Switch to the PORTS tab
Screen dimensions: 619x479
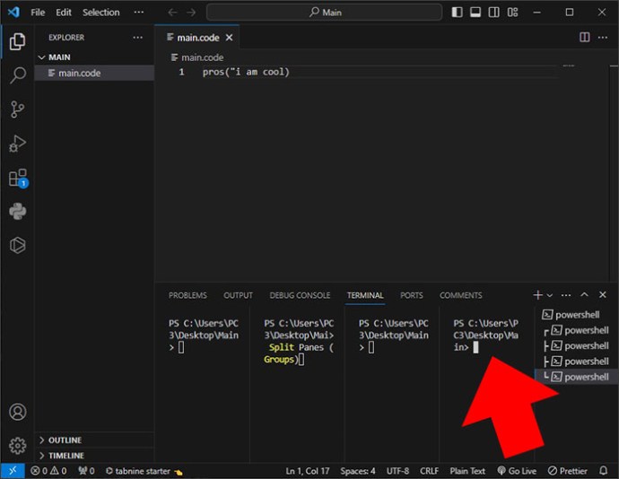(412, 295)
